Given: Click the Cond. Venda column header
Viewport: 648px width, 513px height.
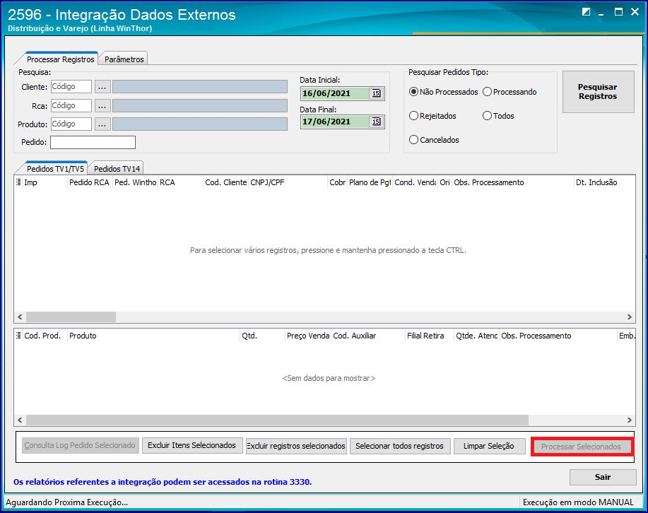Looking at the screenshot, I should 416,182.
